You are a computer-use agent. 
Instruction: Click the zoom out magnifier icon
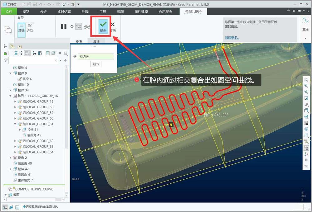[306, 92]
